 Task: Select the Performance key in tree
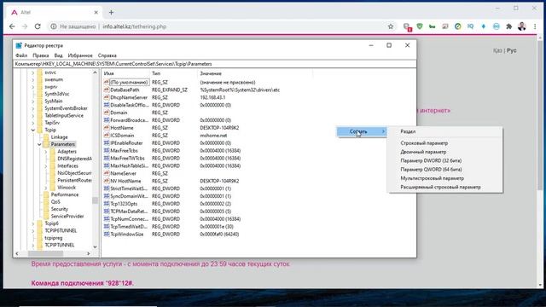point(65,194)
